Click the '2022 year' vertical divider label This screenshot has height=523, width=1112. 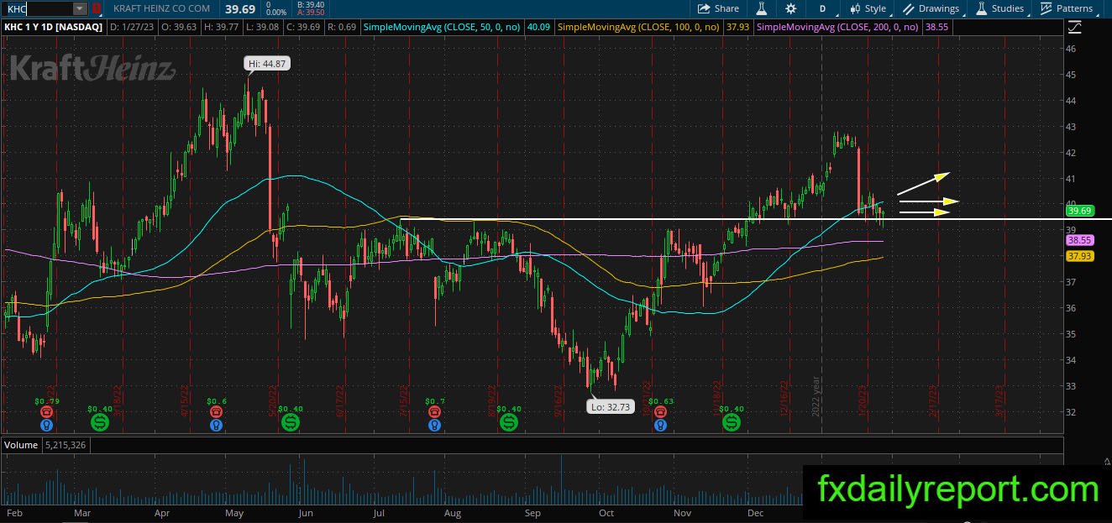click(816, 395)
